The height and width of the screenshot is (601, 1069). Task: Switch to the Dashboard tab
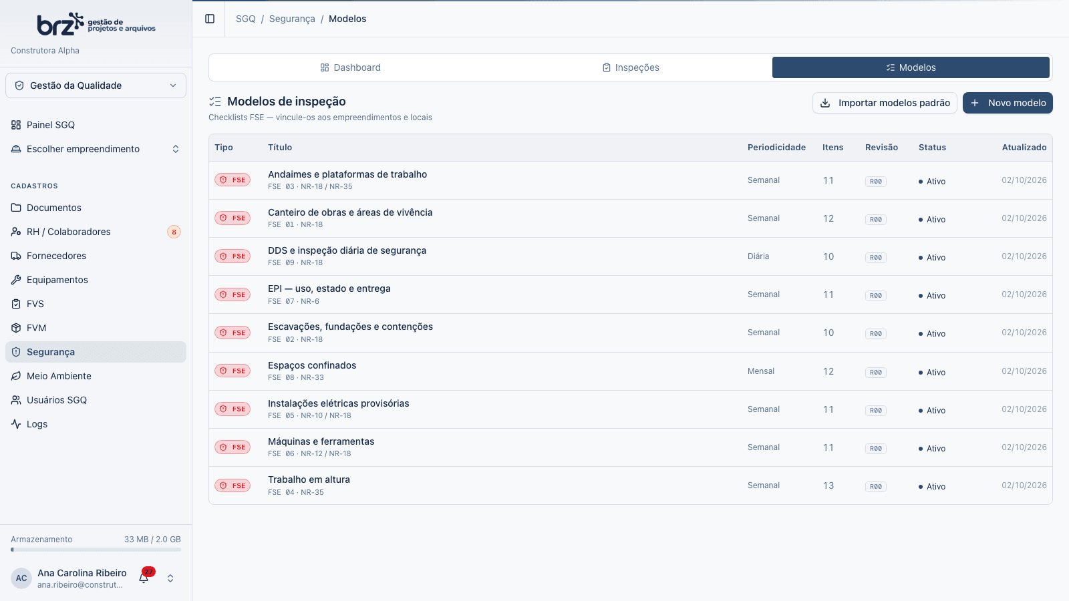point(350,67)
